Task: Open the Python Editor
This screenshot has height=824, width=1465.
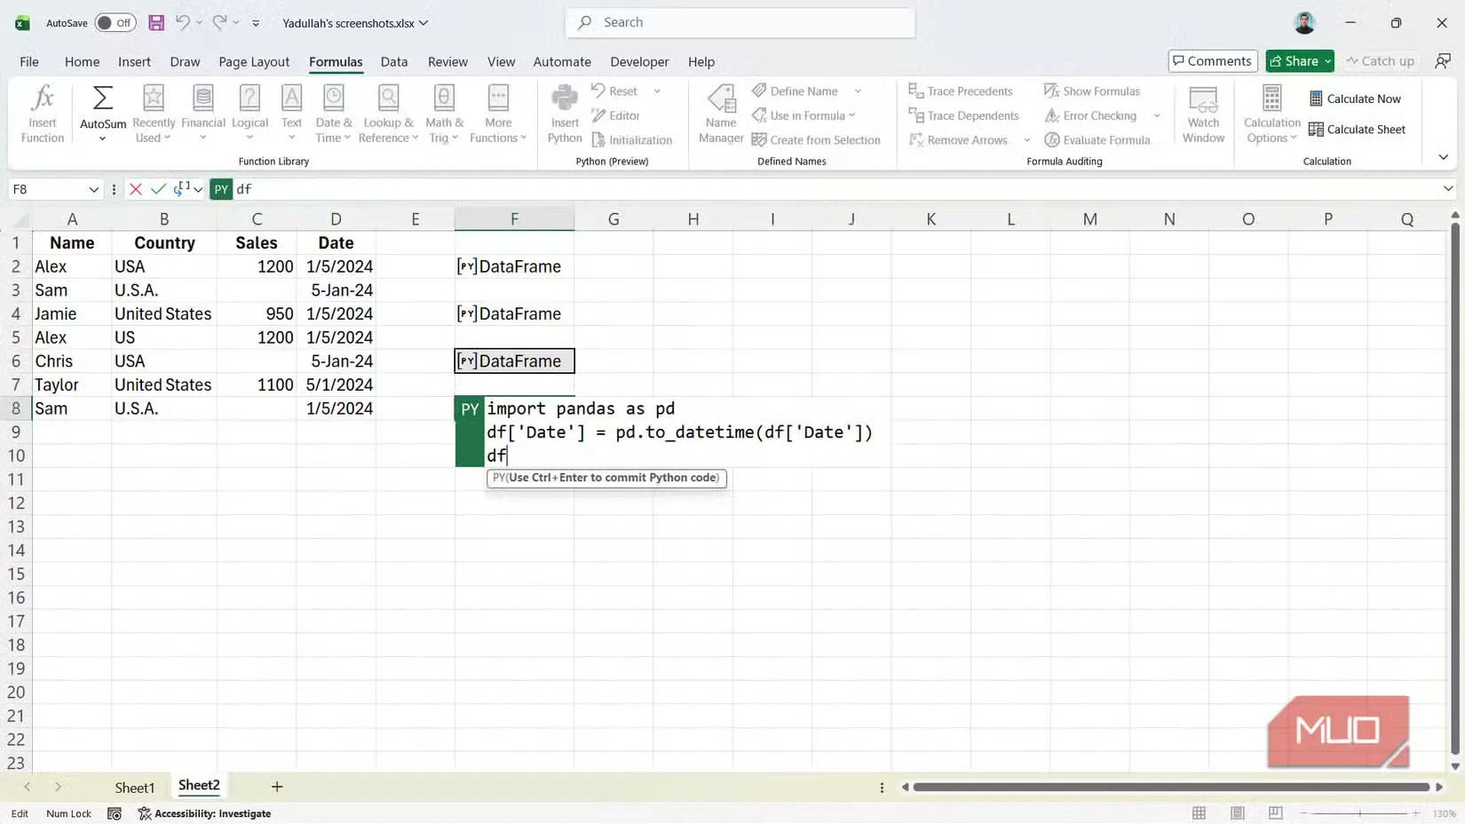Action: (x=616, y=115)
